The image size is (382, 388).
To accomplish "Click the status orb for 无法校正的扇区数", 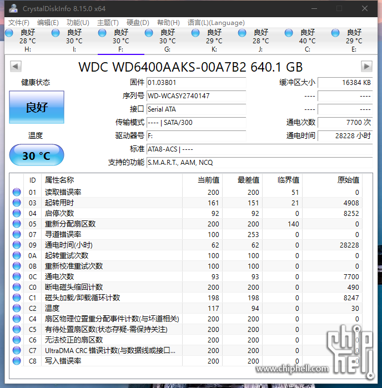I will point(17,340).
